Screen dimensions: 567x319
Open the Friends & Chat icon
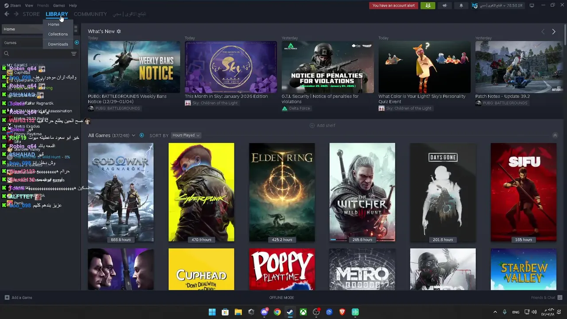click(560, 297)
